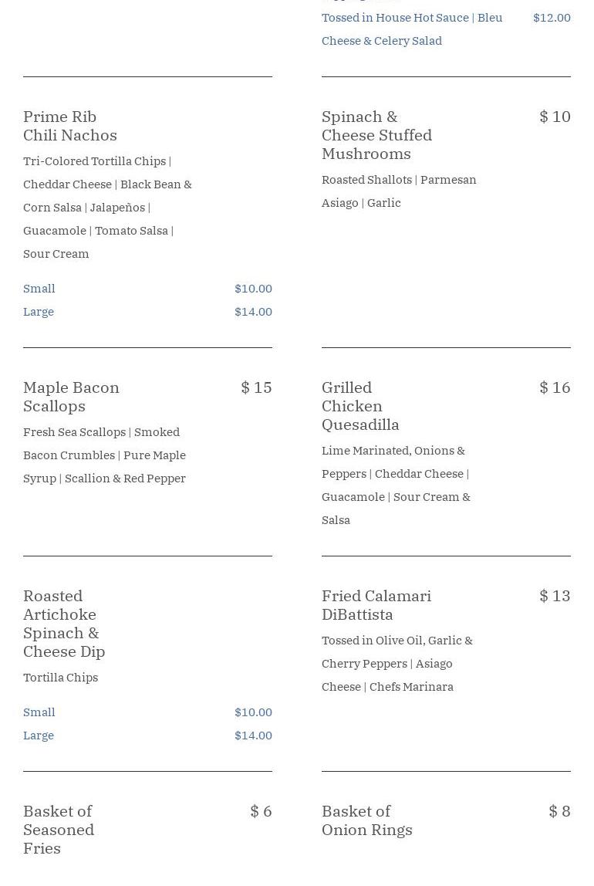Open the Grilled Chicken Quesadilla item
The image size is (594, 886).
[360, 406]
